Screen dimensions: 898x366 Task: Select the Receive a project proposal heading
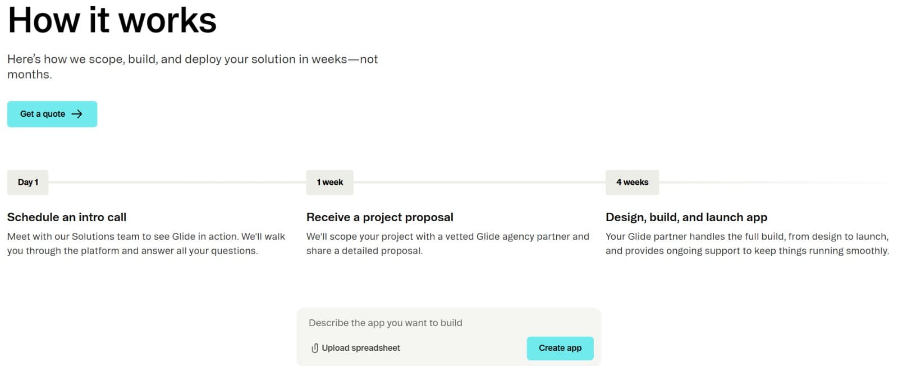[380, 217]
